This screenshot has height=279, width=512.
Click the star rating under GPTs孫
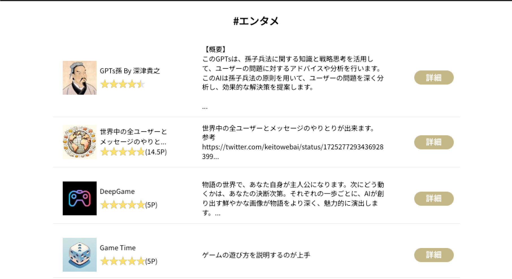click(x=122, y=84)
